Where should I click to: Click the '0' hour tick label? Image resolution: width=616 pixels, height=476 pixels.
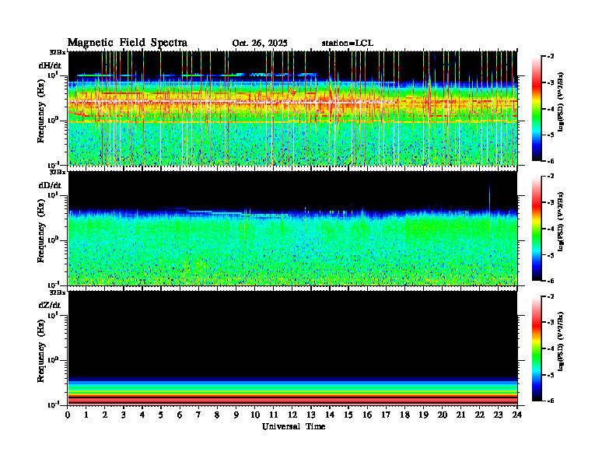(x=68, y=415)
